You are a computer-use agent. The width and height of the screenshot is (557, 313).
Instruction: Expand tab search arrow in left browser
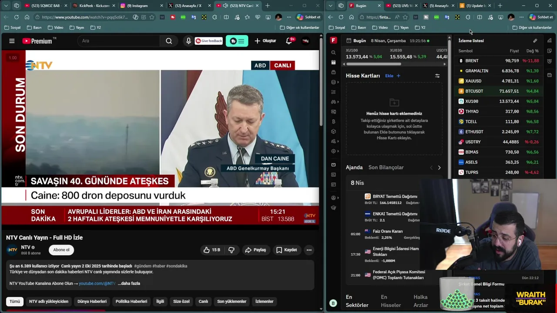[x=6, y=6]
